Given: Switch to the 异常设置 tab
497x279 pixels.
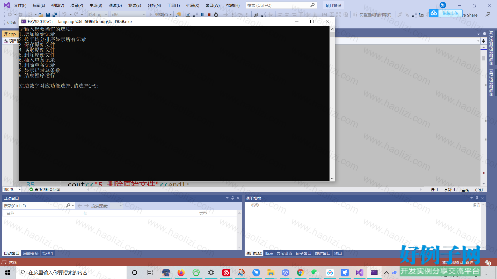Looking at the screenshot, I should (284, 253).
